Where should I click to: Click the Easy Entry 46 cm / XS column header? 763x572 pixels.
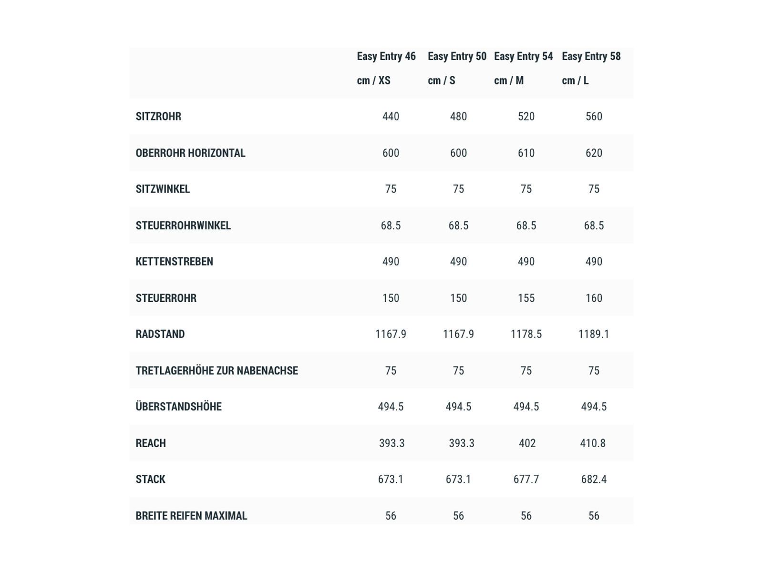(386, 68)
